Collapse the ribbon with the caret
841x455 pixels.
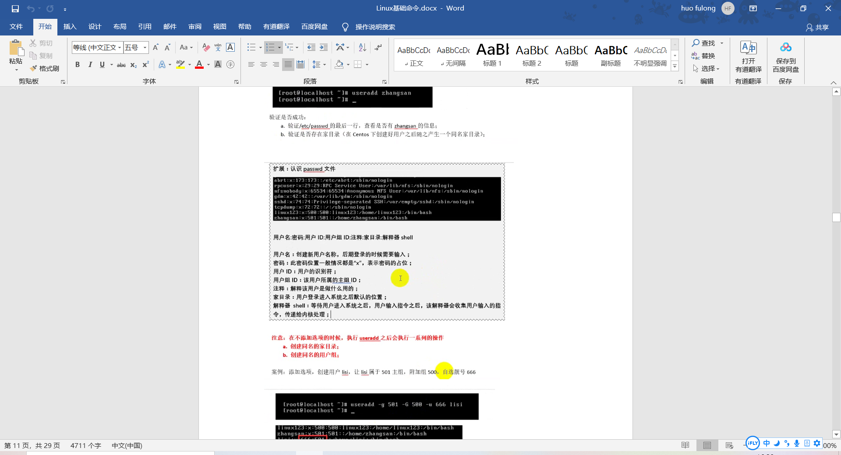(834, 83)
